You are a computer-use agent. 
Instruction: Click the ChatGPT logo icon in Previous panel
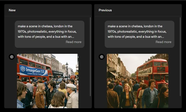(102, 57)
